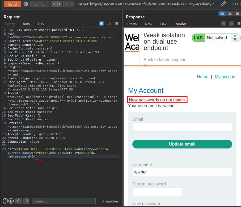Click the lab flask icon
The height and width of the screenshot is (207, 241).
pos(235,38)
